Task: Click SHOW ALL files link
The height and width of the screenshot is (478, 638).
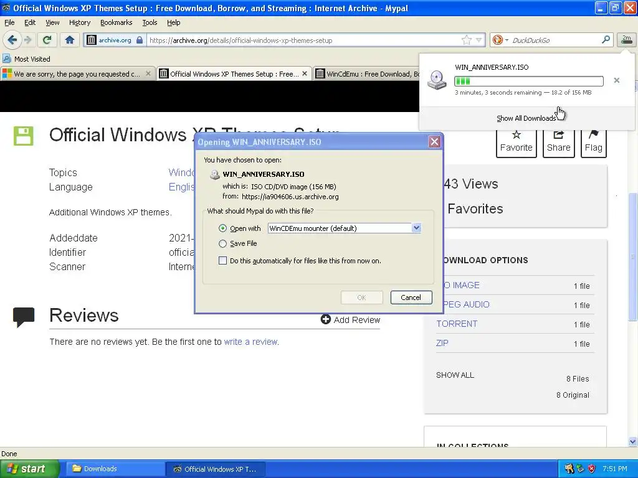Action: click(x=455, y=375)
